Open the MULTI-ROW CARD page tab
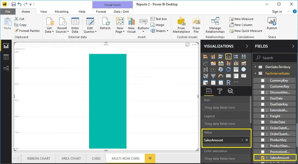This screenshot has width=298, height=164. point(125,158)
